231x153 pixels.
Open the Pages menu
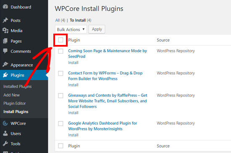point(16,41)
